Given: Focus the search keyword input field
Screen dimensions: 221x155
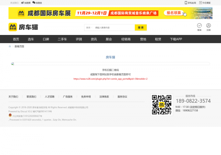Looking at the screenshot, I should [113, 28].
